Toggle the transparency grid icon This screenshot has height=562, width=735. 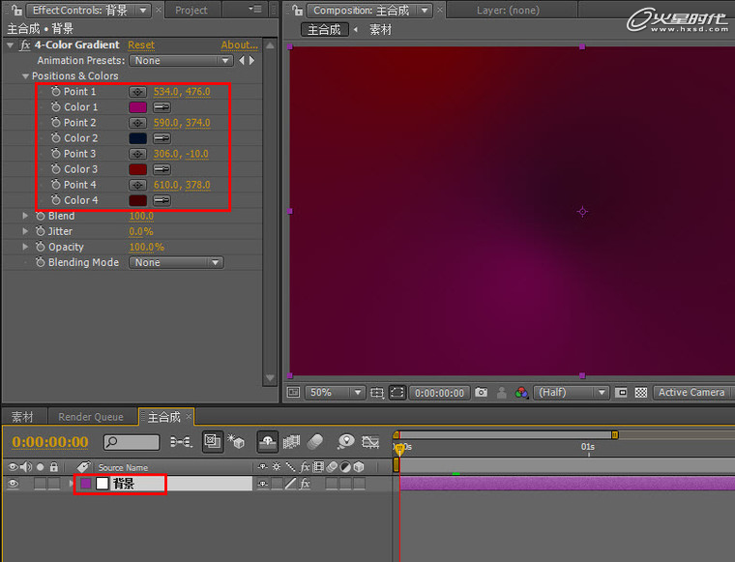[x=641, y=393]
